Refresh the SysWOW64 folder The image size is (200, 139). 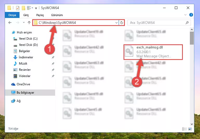[x=122, y=23]
